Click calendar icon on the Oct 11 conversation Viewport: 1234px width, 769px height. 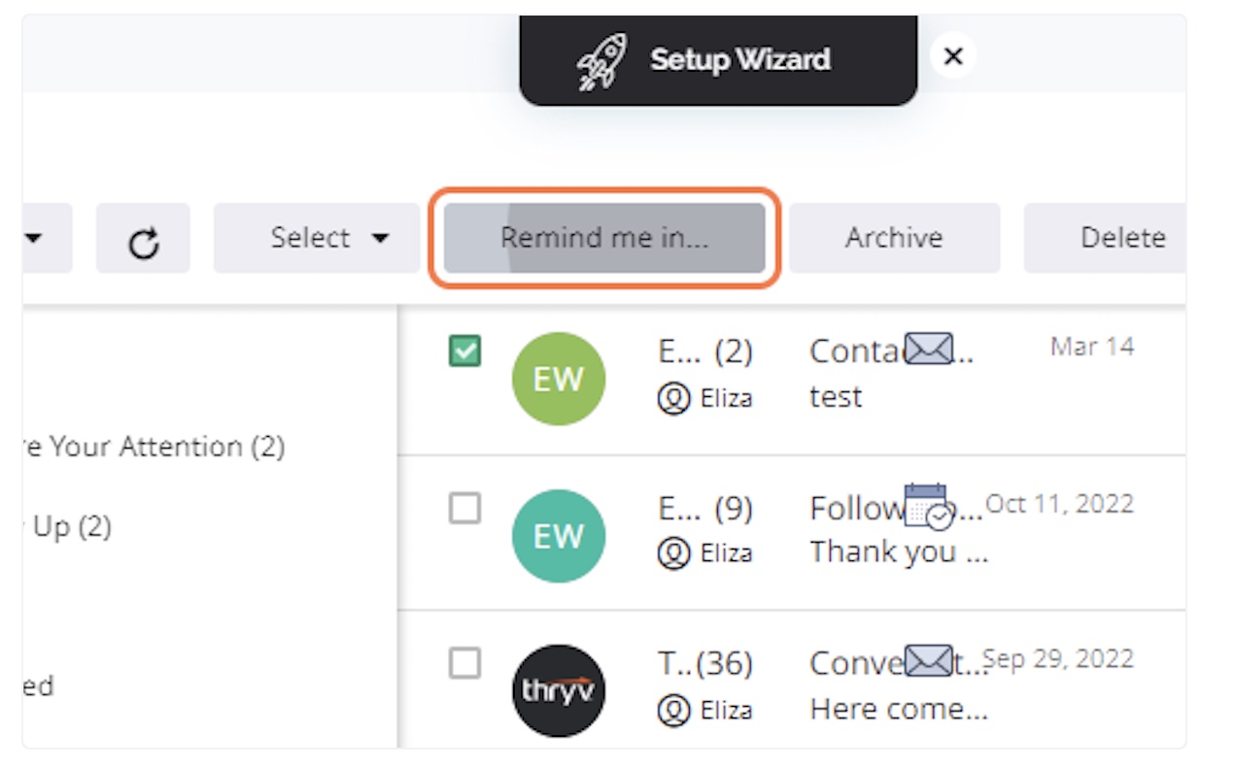(929, 506)
